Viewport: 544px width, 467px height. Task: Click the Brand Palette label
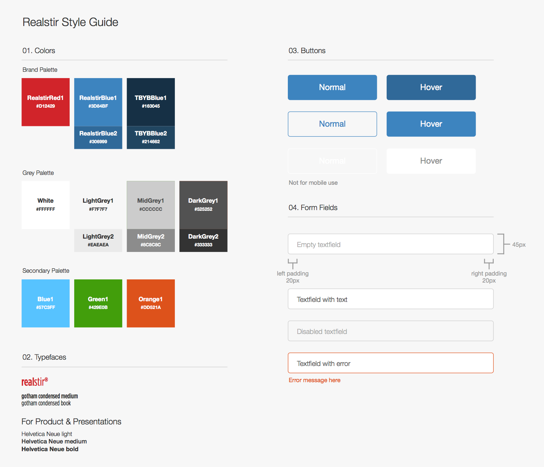40,70
